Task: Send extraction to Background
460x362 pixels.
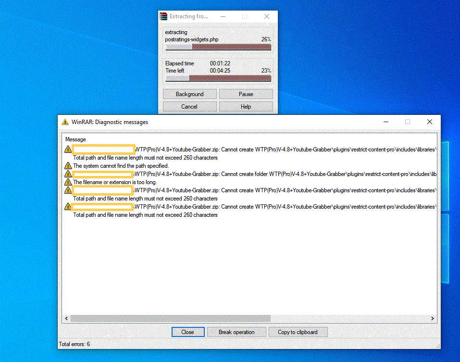Action: (x=189, y=94)
